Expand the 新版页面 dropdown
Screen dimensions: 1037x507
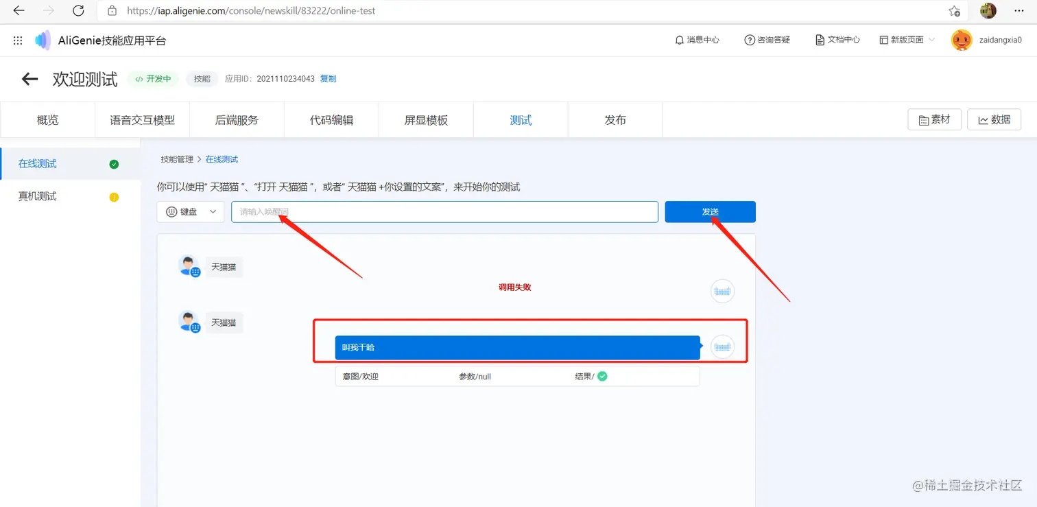point(907,40)
